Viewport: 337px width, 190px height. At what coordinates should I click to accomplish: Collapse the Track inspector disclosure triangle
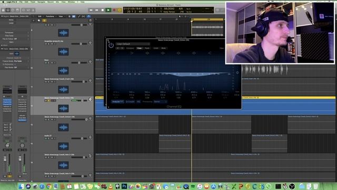[x=2, y=49]
